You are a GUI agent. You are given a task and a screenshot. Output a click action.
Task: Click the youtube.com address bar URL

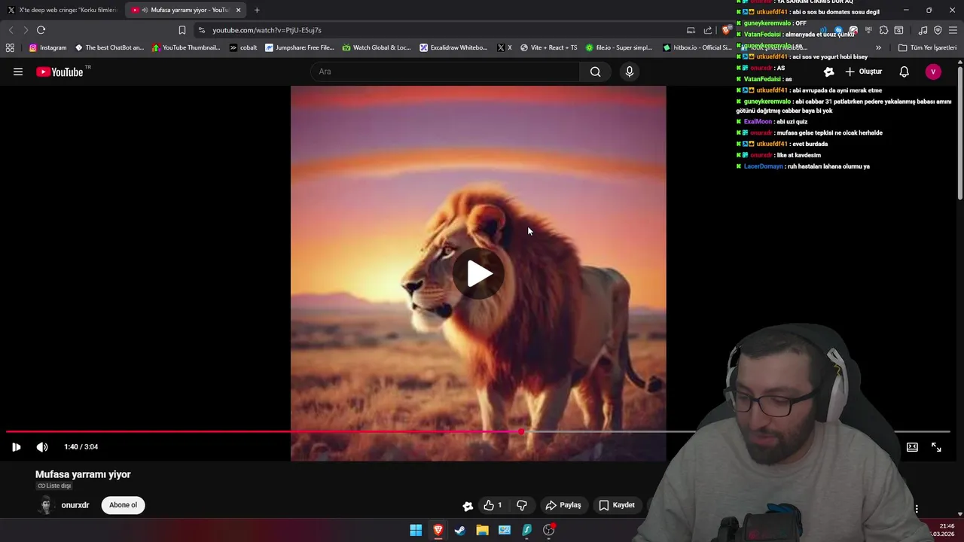click(x=267, y=30)
